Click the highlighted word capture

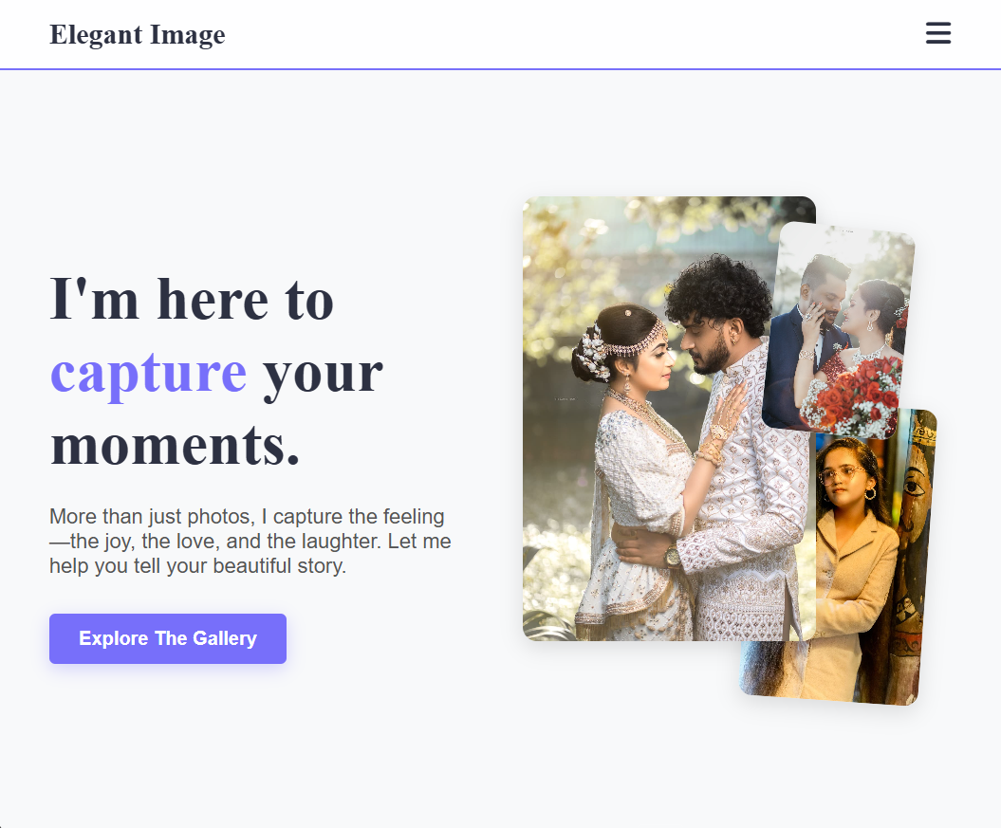click(148, 373)
